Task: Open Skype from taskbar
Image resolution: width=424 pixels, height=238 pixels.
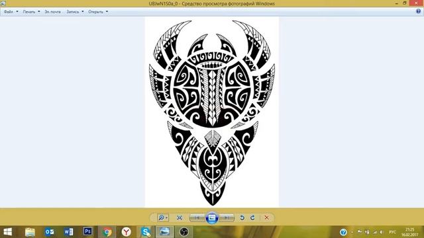Action: (146, 232)
